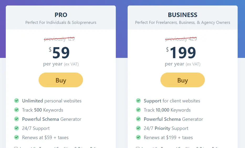The image size is (245, 148).
Task: Click checkmark icon beside 24/7 Support
Action: (x=17, y=128)
